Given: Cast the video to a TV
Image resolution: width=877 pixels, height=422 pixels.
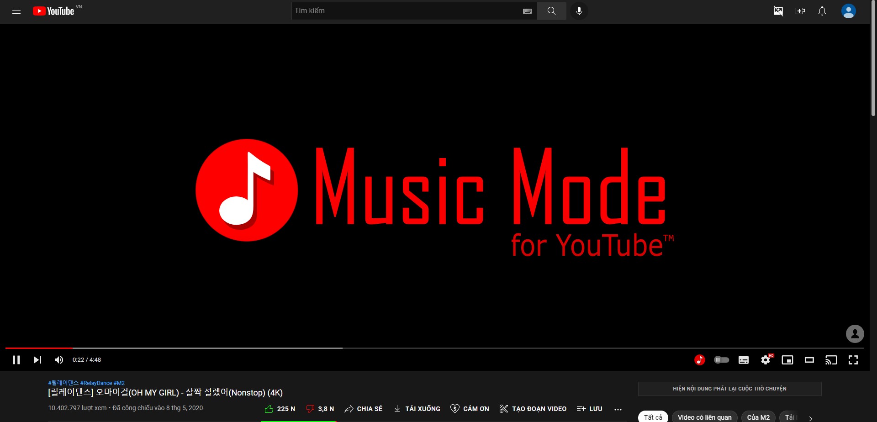Looking at the screenshot, I should click(831, 360).
